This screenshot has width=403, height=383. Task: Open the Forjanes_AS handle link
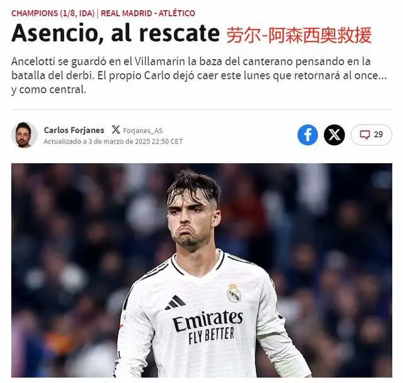tap(143, 130)
